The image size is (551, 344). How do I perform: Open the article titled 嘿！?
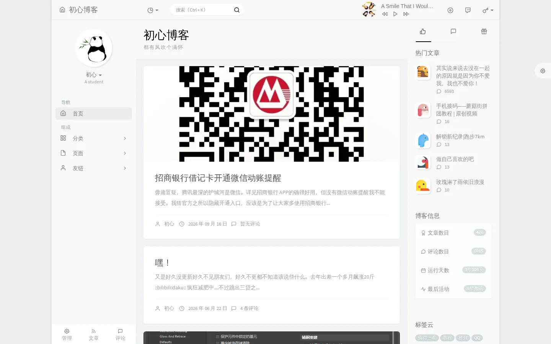162,263
